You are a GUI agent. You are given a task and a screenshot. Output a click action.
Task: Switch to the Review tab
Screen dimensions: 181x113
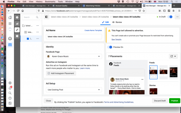(117, 22)
